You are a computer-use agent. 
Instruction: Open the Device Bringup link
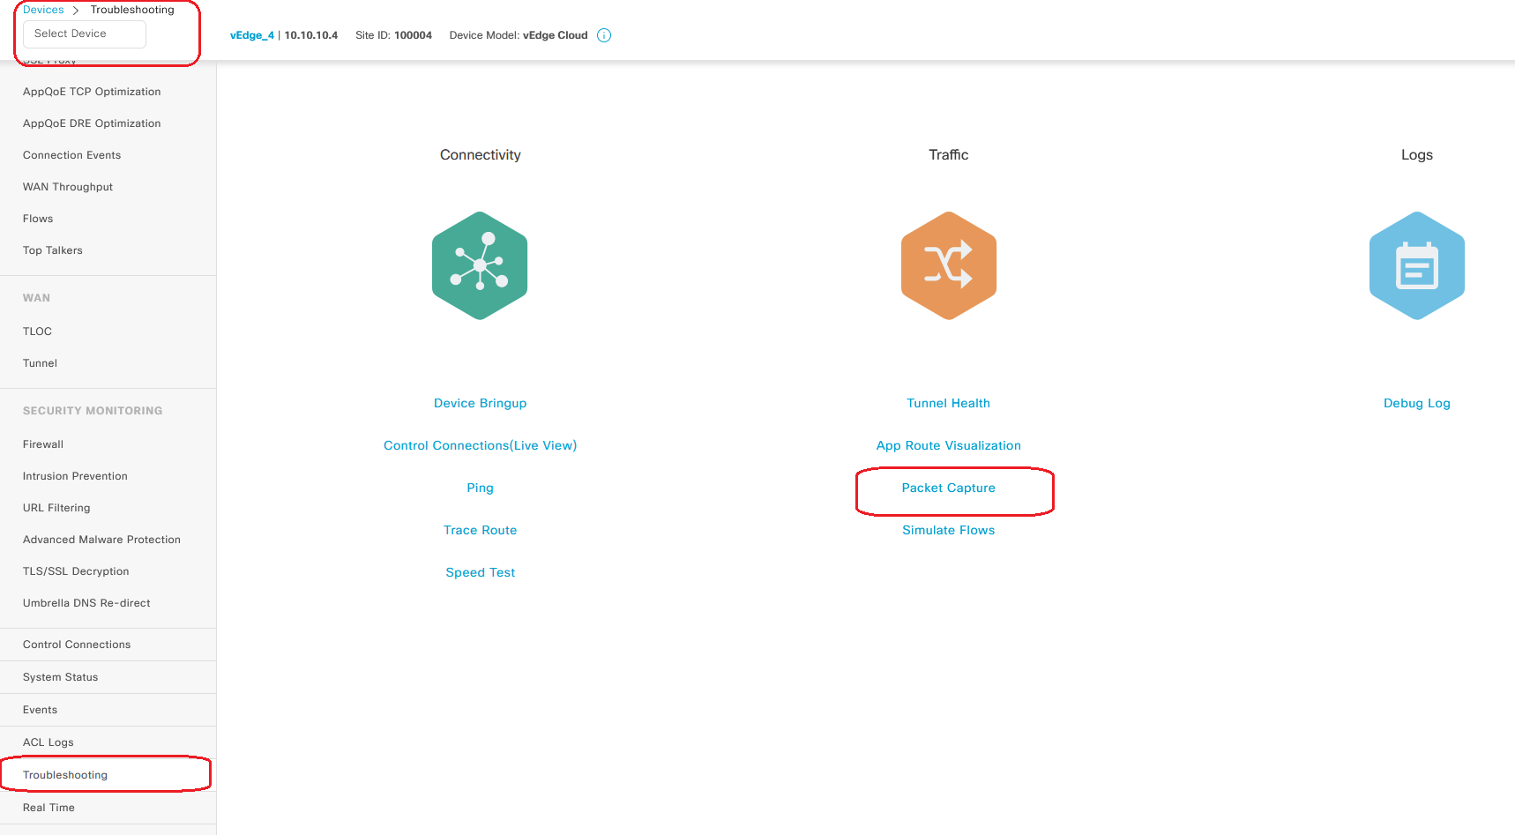tap(480, 403)
